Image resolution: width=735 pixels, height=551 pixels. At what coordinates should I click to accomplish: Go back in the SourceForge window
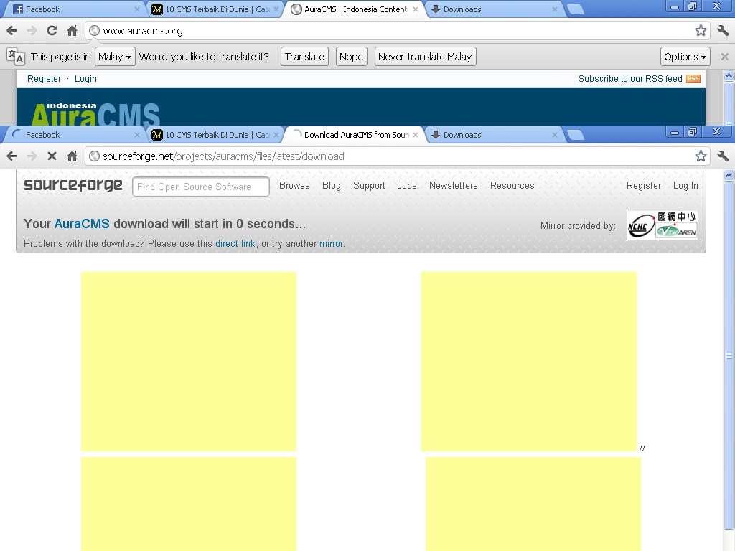(11, 156)
